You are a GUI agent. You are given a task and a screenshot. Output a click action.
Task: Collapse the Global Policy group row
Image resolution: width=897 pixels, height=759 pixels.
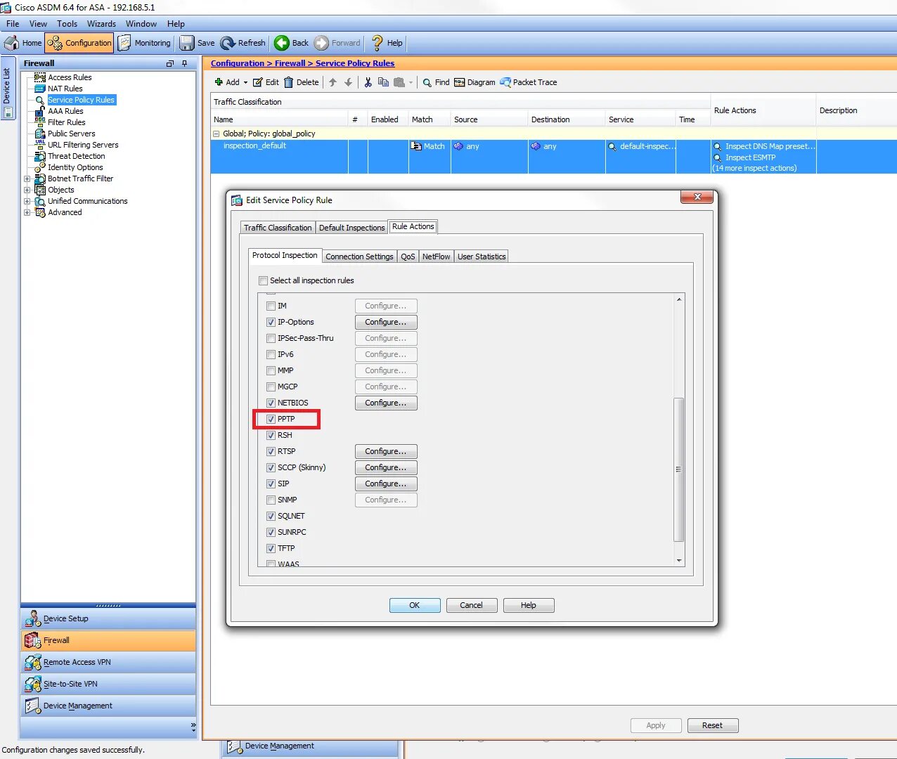coord(217,134)
